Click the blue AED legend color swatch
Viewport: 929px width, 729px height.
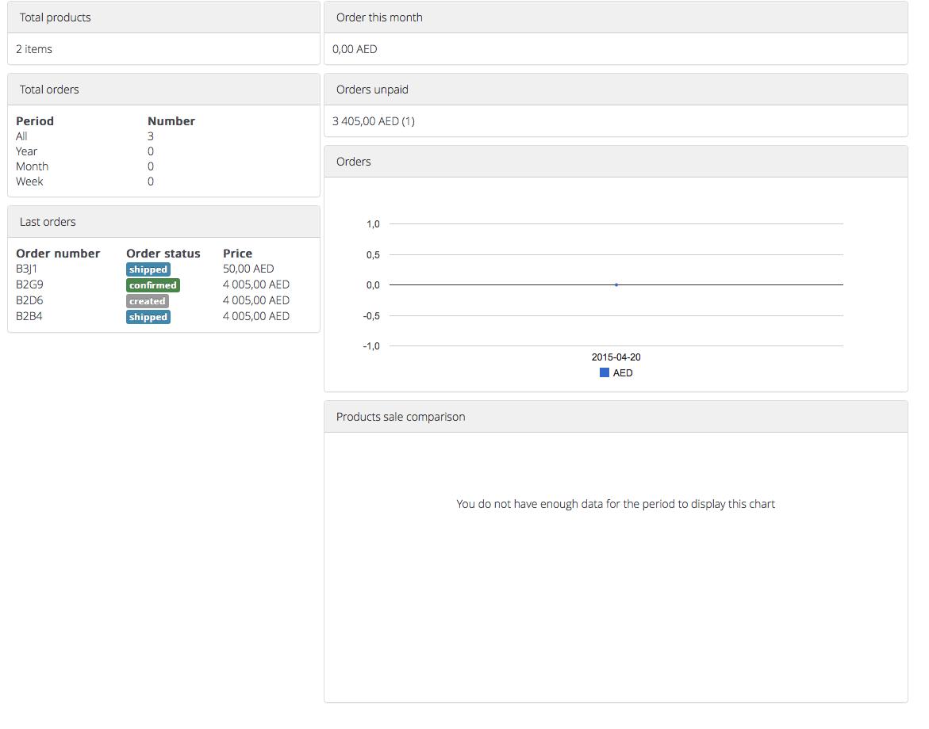[605, 372]
